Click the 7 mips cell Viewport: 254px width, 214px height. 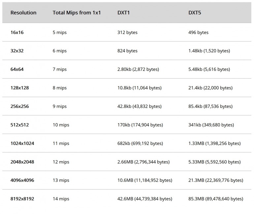(x=60, y=69)
